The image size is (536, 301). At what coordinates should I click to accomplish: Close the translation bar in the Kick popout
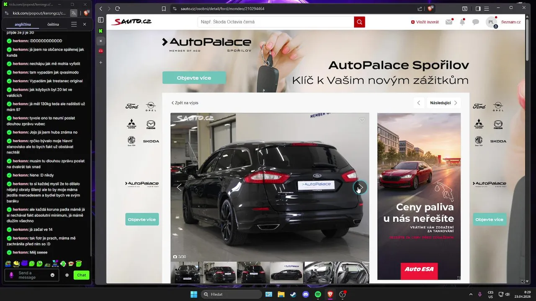click(x=85, y=24)
